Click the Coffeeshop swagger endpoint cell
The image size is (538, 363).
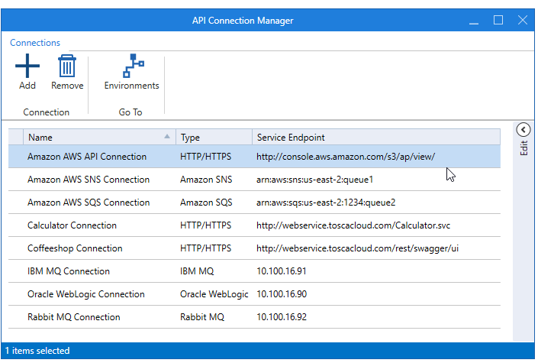(357, 248)
